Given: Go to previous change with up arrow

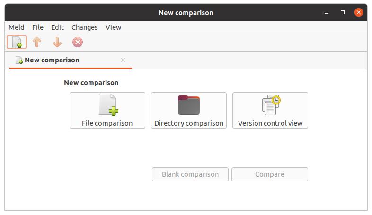Looking at the screenshot, I should pyautogui.click(x=37, y=43).
